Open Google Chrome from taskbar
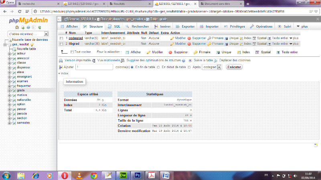This screenshot has height=180, width=321. coord(94,176)
